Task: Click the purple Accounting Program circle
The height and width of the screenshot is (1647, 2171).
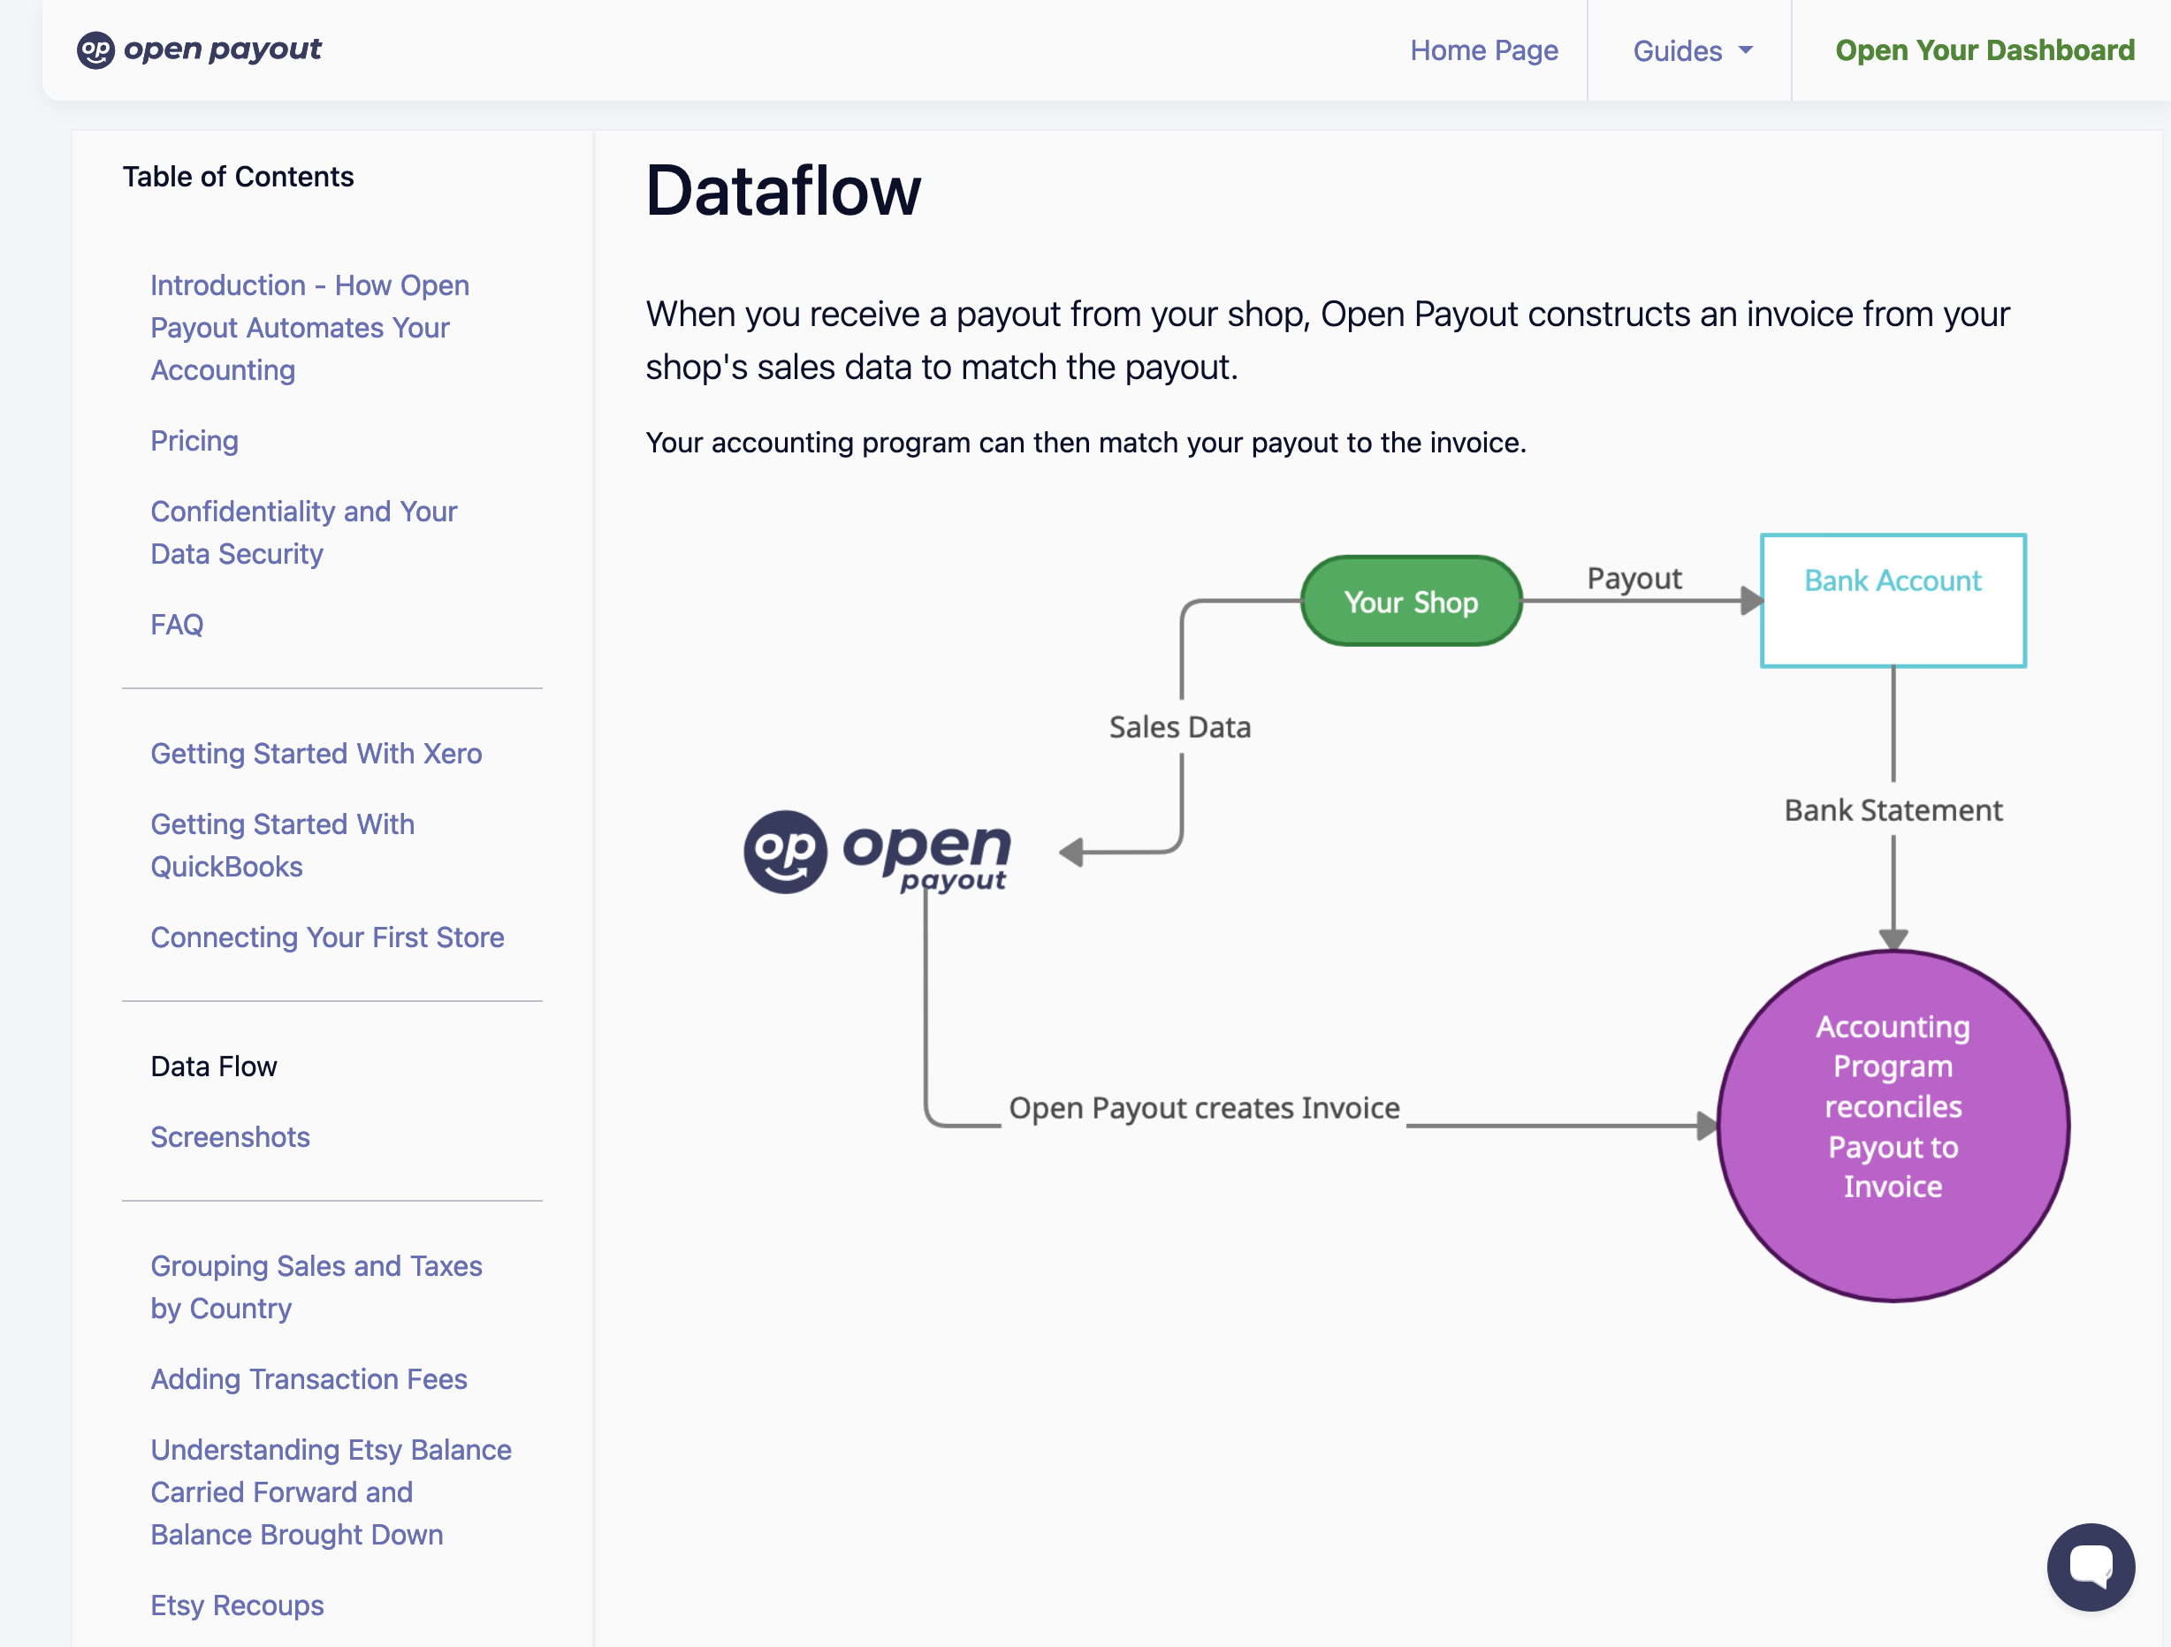Action: point(1893,1125)
